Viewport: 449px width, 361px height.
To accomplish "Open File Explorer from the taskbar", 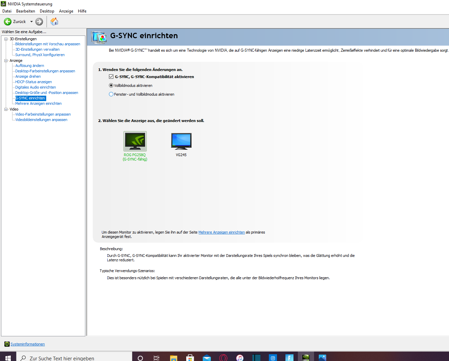I will (173, 358).
